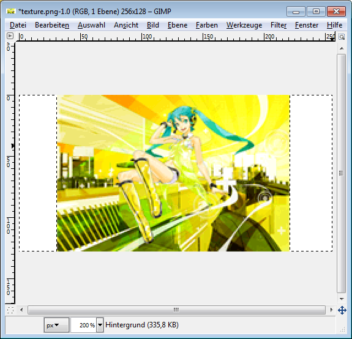Open the px unit dropdown
Viewport: 352px width, 339px height.
click(56, 325)
